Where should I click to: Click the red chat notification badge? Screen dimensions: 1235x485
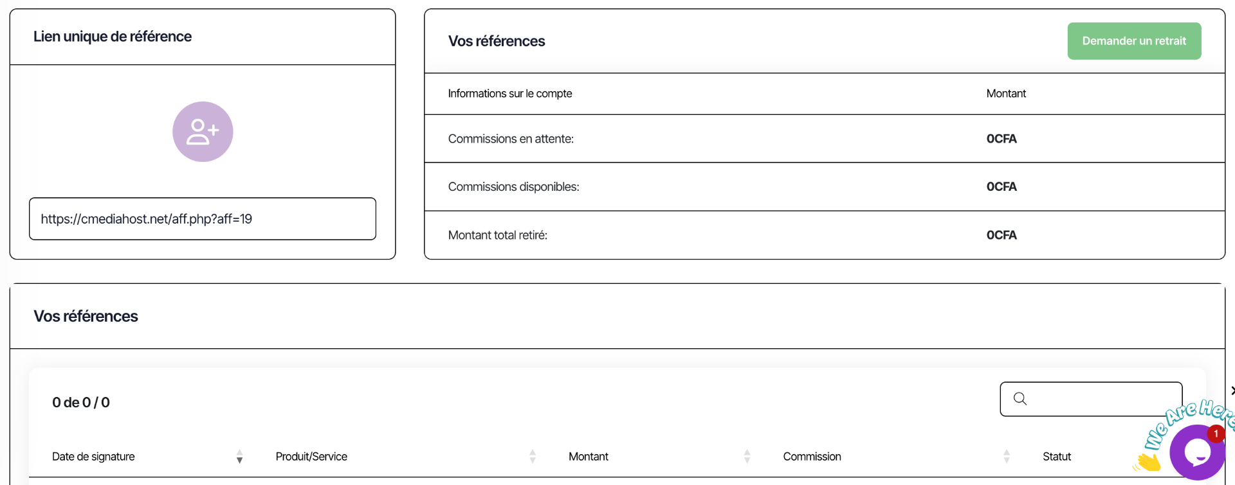(x=1216, y=434)
